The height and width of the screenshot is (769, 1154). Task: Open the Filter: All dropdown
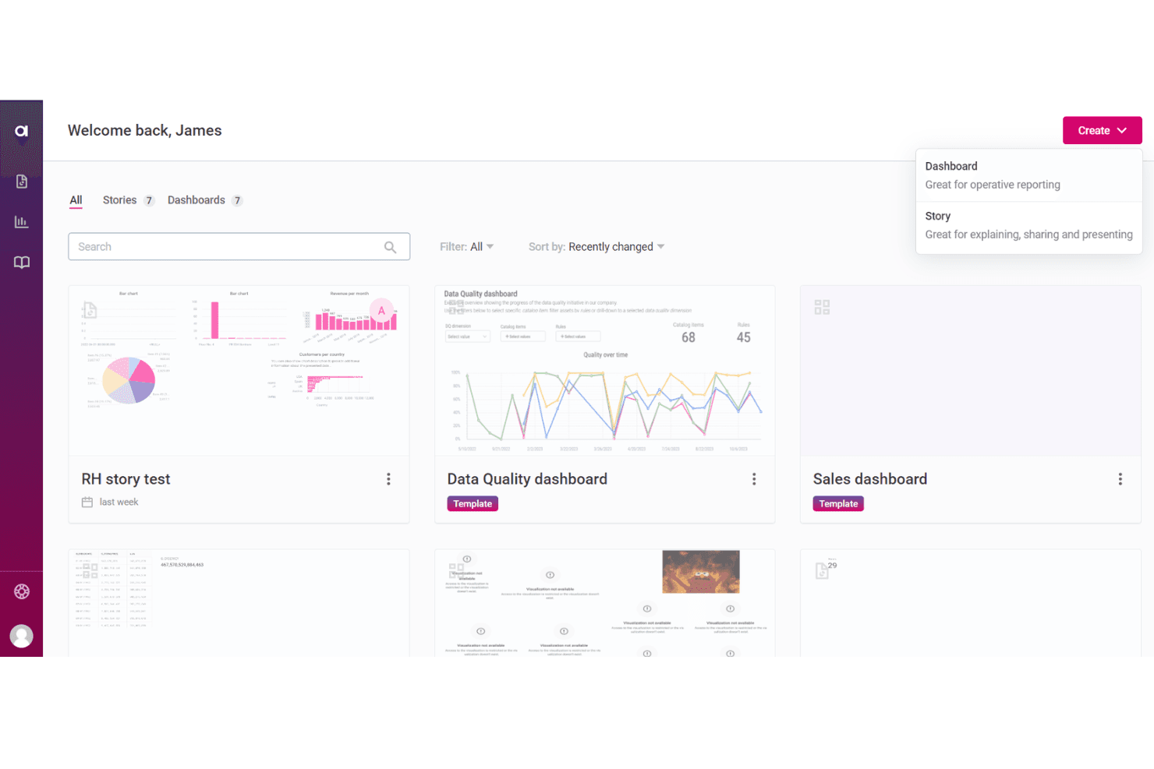tap(466, 247)
